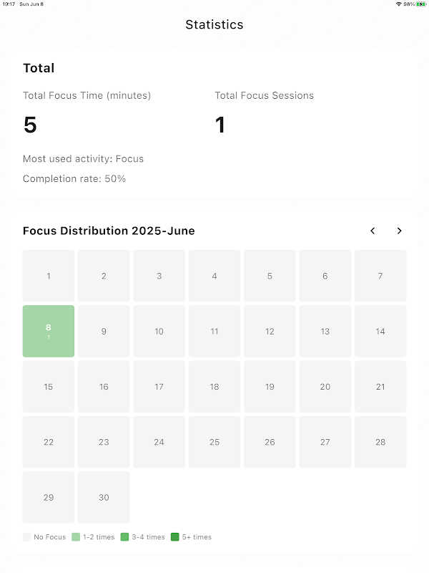Screen dimensions: 429x573
Task: Tap the Completion rate text
Action: [74, 178]
